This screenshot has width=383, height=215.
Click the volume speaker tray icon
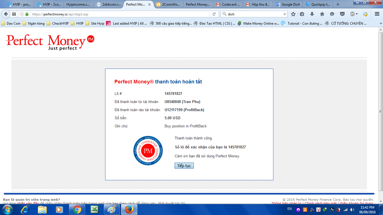tap(352, 209)
